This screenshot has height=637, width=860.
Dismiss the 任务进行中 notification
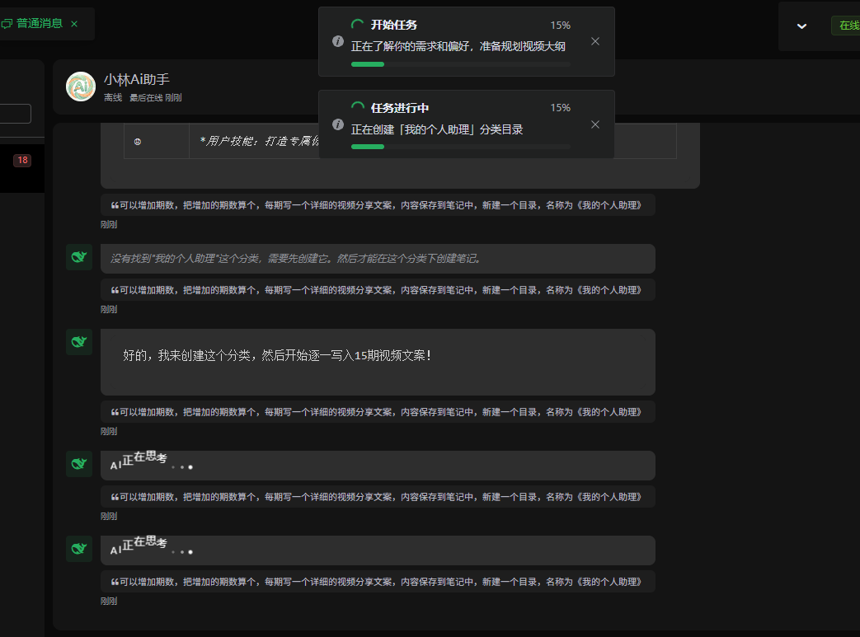click(595, 124)
